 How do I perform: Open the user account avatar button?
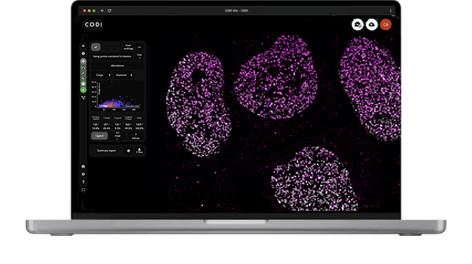click(x=387, y=24)
